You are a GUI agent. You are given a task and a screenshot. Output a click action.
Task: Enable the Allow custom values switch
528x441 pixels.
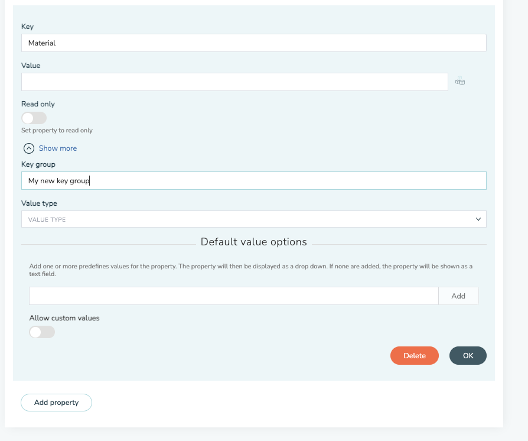[42, 332]
